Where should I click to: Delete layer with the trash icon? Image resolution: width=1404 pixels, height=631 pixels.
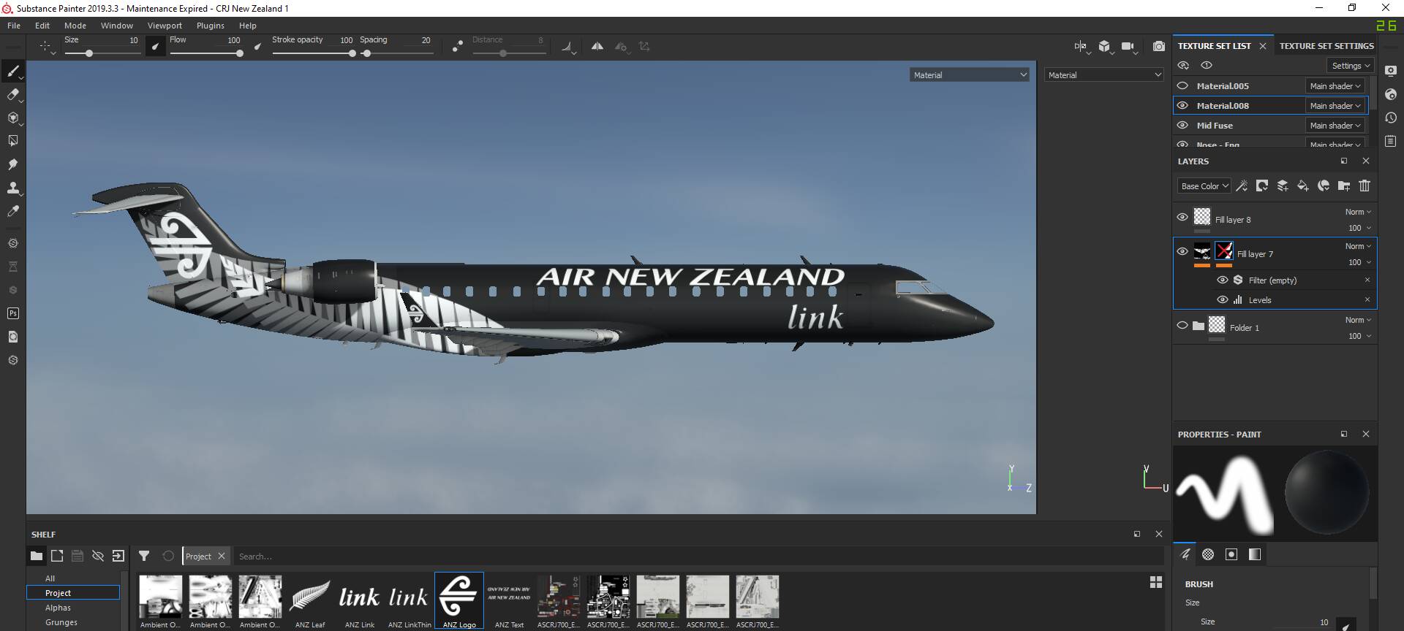click(x=1365, y=186)
